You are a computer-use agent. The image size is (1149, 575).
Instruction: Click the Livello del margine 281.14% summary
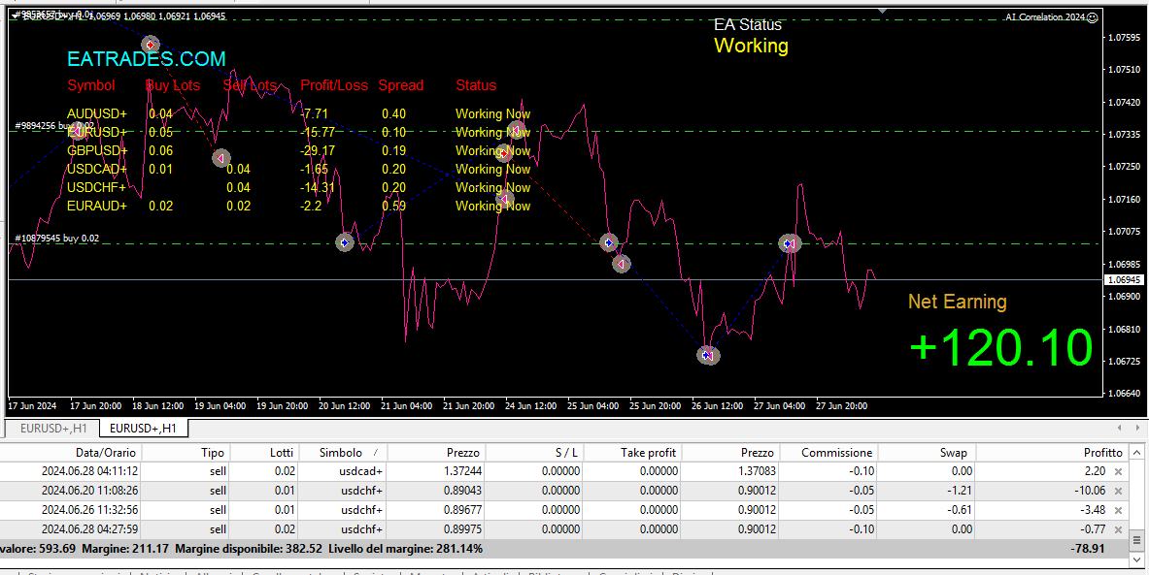click(x=405, y=549)
